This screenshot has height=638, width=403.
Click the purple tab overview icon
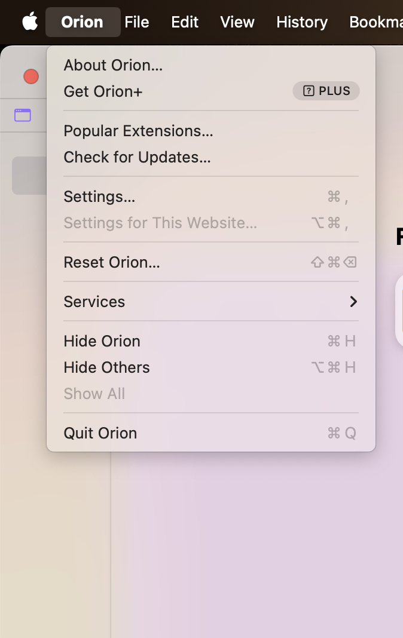[x=23, y=115]
